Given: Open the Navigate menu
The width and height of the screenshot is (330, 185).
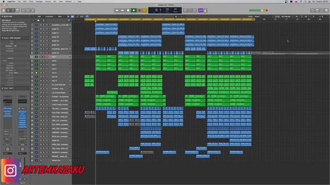Looking at the screenshot, I should [39, 2].
